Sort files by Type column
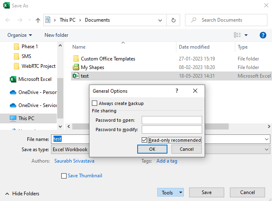Viewport: 272px width, 201px height. [243, 47]
